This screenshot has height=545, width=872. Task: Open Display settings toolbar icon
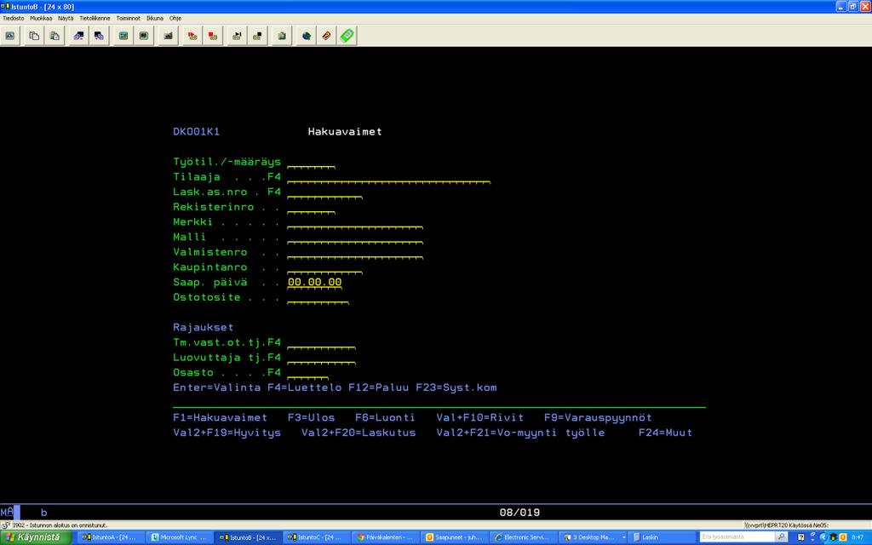pos(123,36)
